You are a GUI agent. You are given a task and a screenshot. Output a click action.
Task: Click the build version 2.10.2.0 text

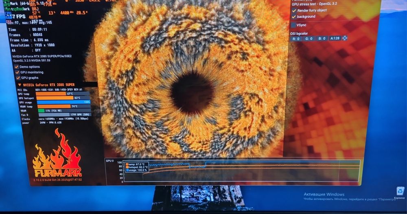coord(57,179)
